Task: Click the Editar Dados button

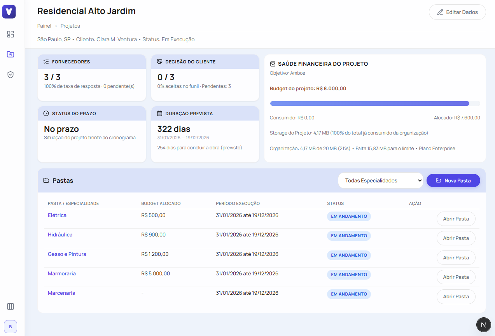Action: (x=457, y=12)
